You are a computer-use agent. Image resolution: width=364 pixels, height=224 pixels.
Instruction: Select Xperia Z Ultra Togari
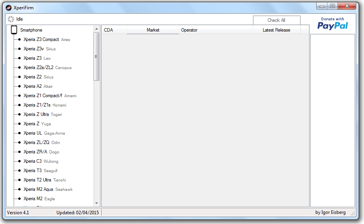coord(43,114)
